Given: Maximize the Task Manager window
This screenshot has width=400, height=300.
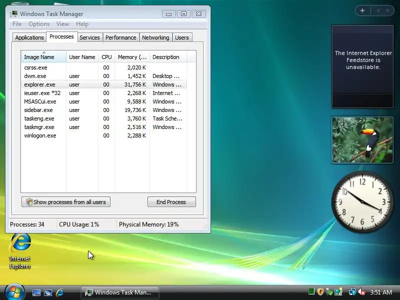Looking at the screenshot, I should (183, 14).
